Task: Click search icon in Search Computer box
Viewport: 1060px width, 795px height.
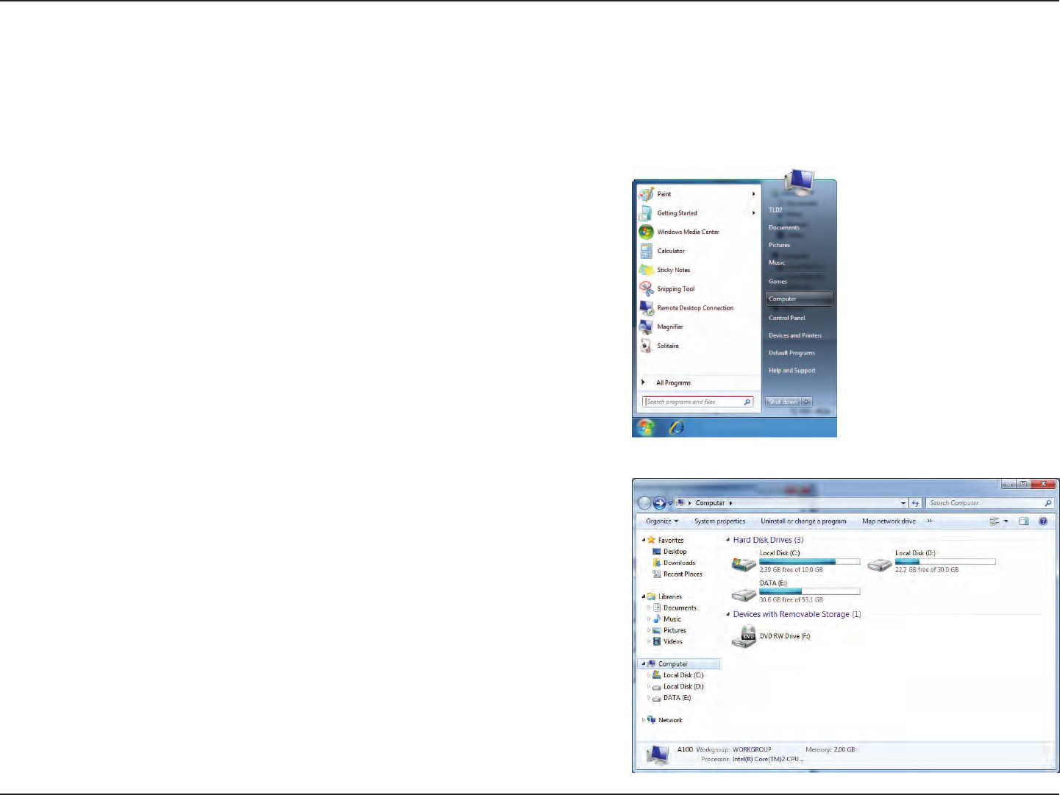Action: tap(1048, 503)
